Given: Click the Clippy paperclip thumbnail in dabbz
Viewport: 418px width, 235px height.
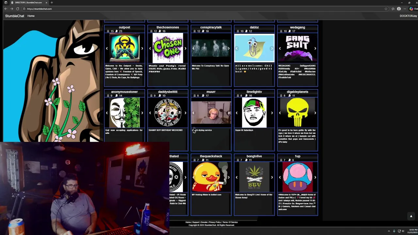Looking at the screenshot, I should (254, 48).
